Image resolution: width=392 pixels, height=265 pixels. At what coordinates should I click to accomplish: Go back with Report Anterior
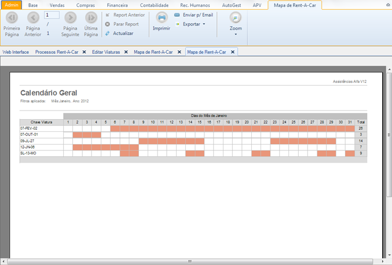click(125, 14)
